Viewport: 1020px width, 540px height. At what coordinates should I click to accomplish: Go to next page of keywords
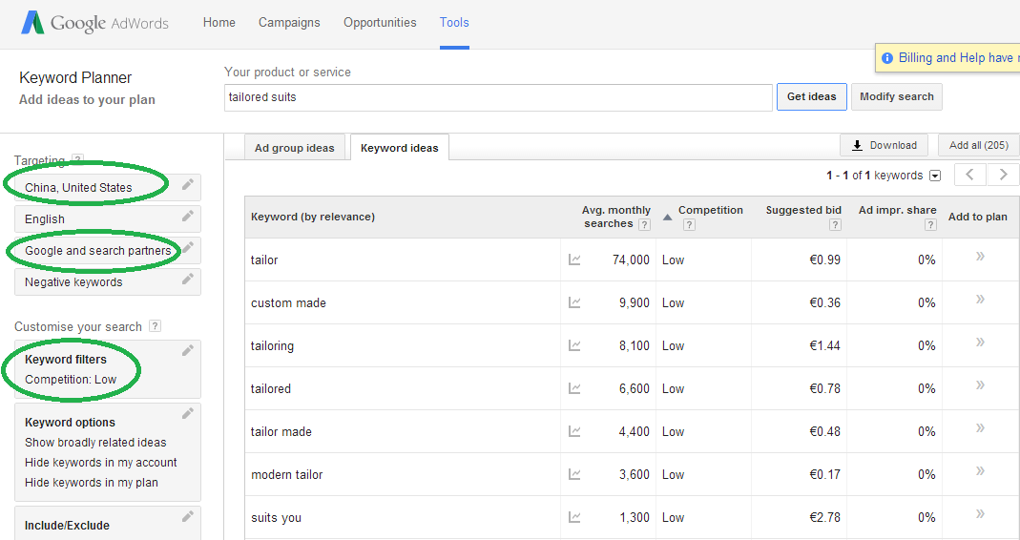point(1003,175)
